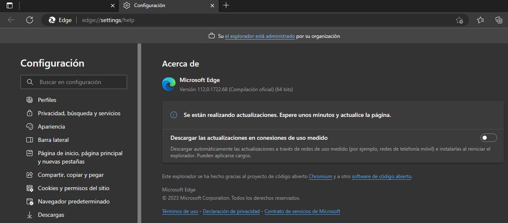
Task: Click the Microsoft Edge logo in Acerca de
Action: coord(169,84)
